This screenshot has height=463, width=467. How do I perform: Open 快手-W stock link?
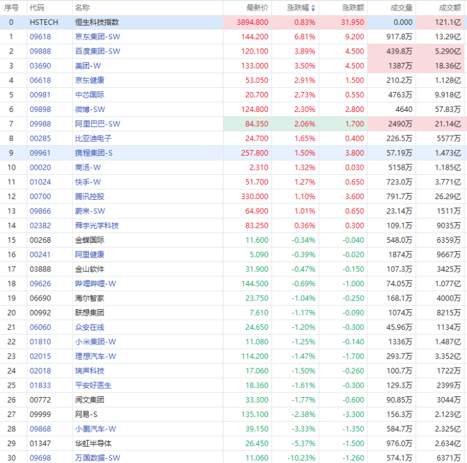pyautogui.click(x=88, y=182)
